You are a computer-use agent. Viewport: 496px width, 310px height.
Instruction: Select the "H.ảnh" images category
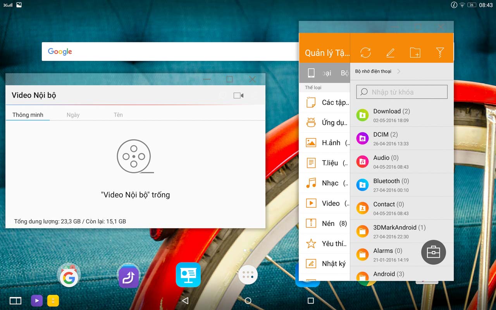pos(325,143)
